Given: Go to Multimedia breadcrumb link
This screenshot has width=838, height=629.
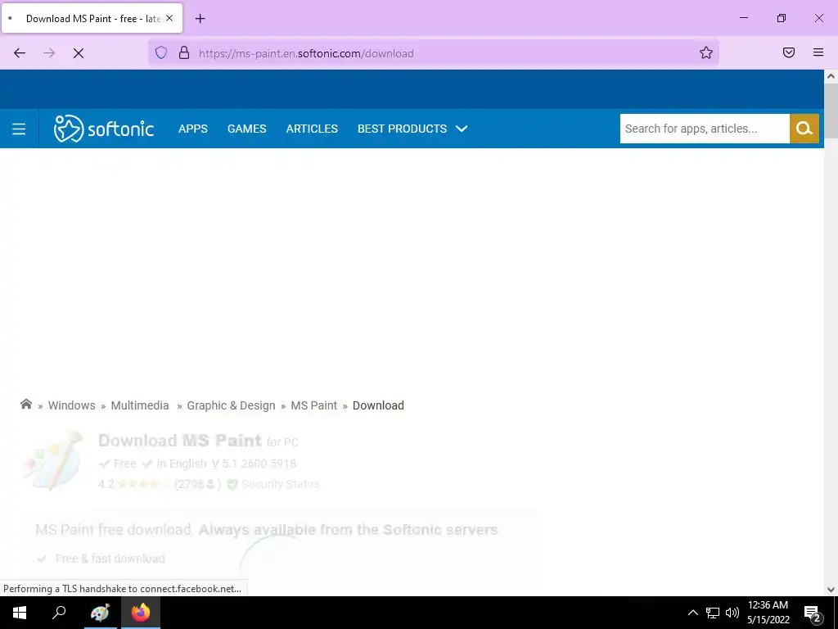Looking at the screenshot, I should (140, 406).
